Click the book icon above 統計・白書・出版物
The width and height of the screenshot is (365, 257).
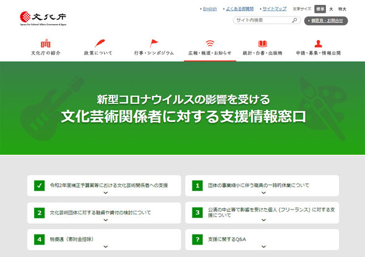pyautogui.click(x=262, y=43)
